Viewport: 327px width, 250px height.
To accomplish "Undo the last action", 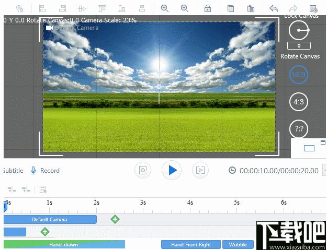I will pos(274,8).
